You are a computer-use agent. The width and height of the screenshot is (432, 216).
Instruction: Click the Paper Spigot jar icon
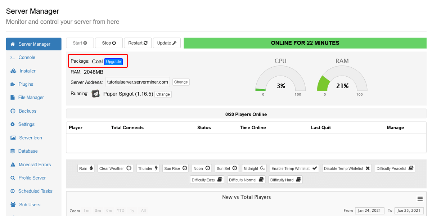click(95, 94)
